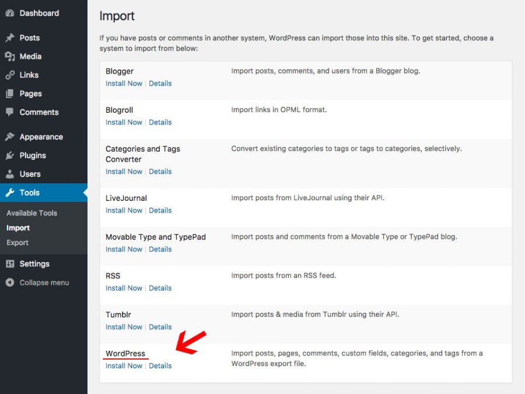525x394 pixels.
Task: Click 'Categories and Tags Converter' title
Action: [143, 154]
